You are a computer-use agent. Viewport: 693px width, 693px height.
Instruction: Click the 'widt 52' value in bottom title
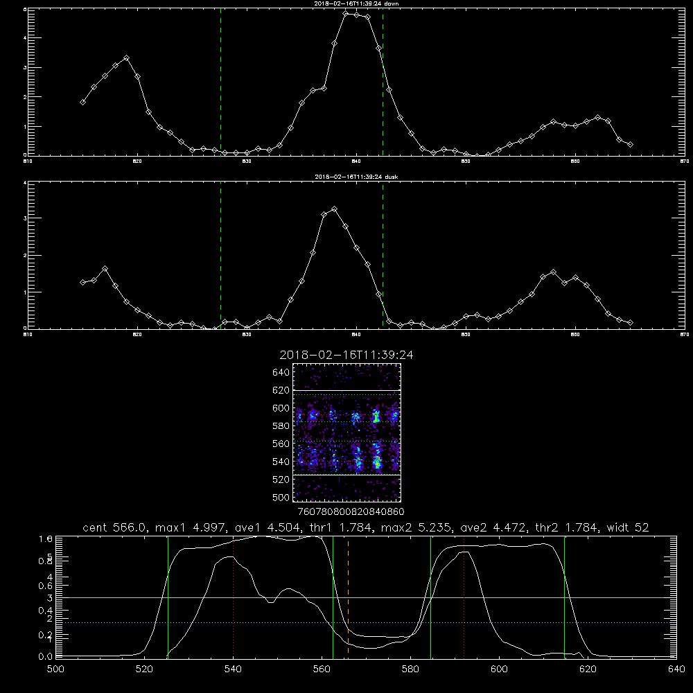(x=628, y=527)
